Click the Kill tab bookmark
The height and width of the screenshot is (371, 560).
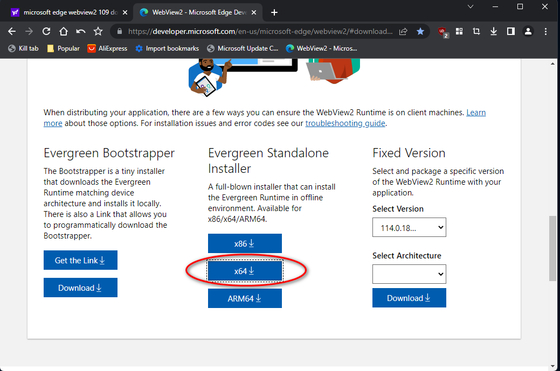pyautogui.click(x=23, y=48)
